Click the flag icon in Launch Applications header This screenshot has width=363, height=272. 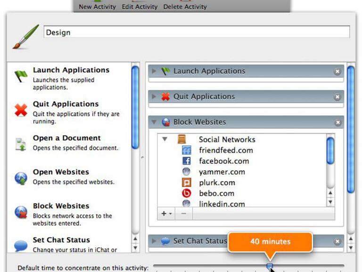pos(165,71)
